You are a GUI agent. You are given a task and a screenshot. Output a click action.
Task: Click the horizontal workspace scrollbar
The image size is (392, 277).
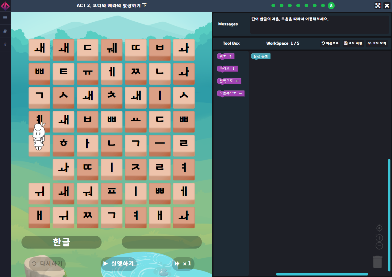pos(322,274)
